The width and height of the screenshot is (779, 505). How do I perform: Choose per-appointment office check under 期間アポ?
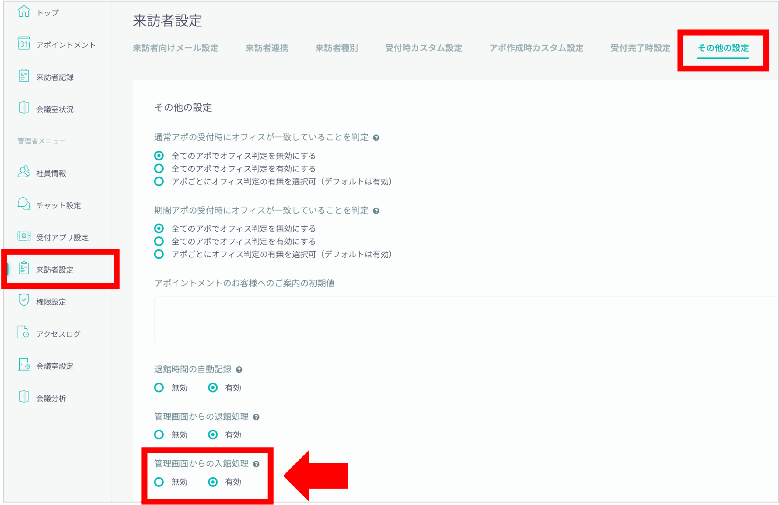(159, 254)
